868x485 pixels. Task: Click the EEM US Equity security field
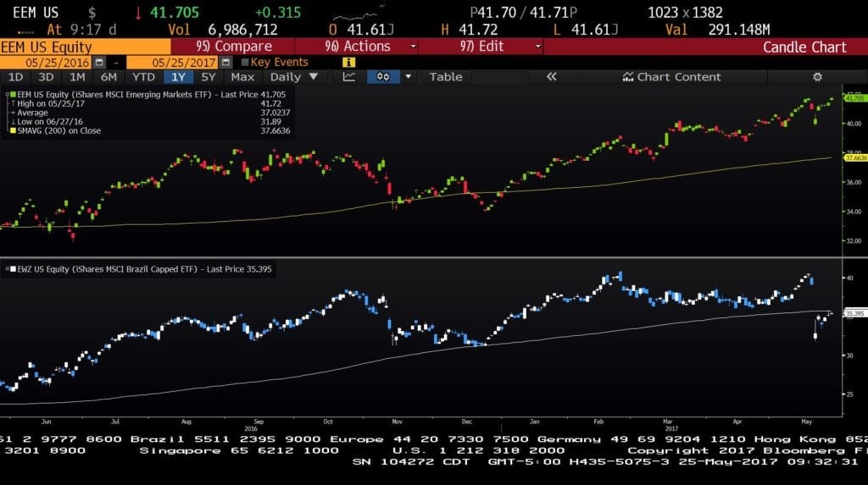(x=86, y=47)
